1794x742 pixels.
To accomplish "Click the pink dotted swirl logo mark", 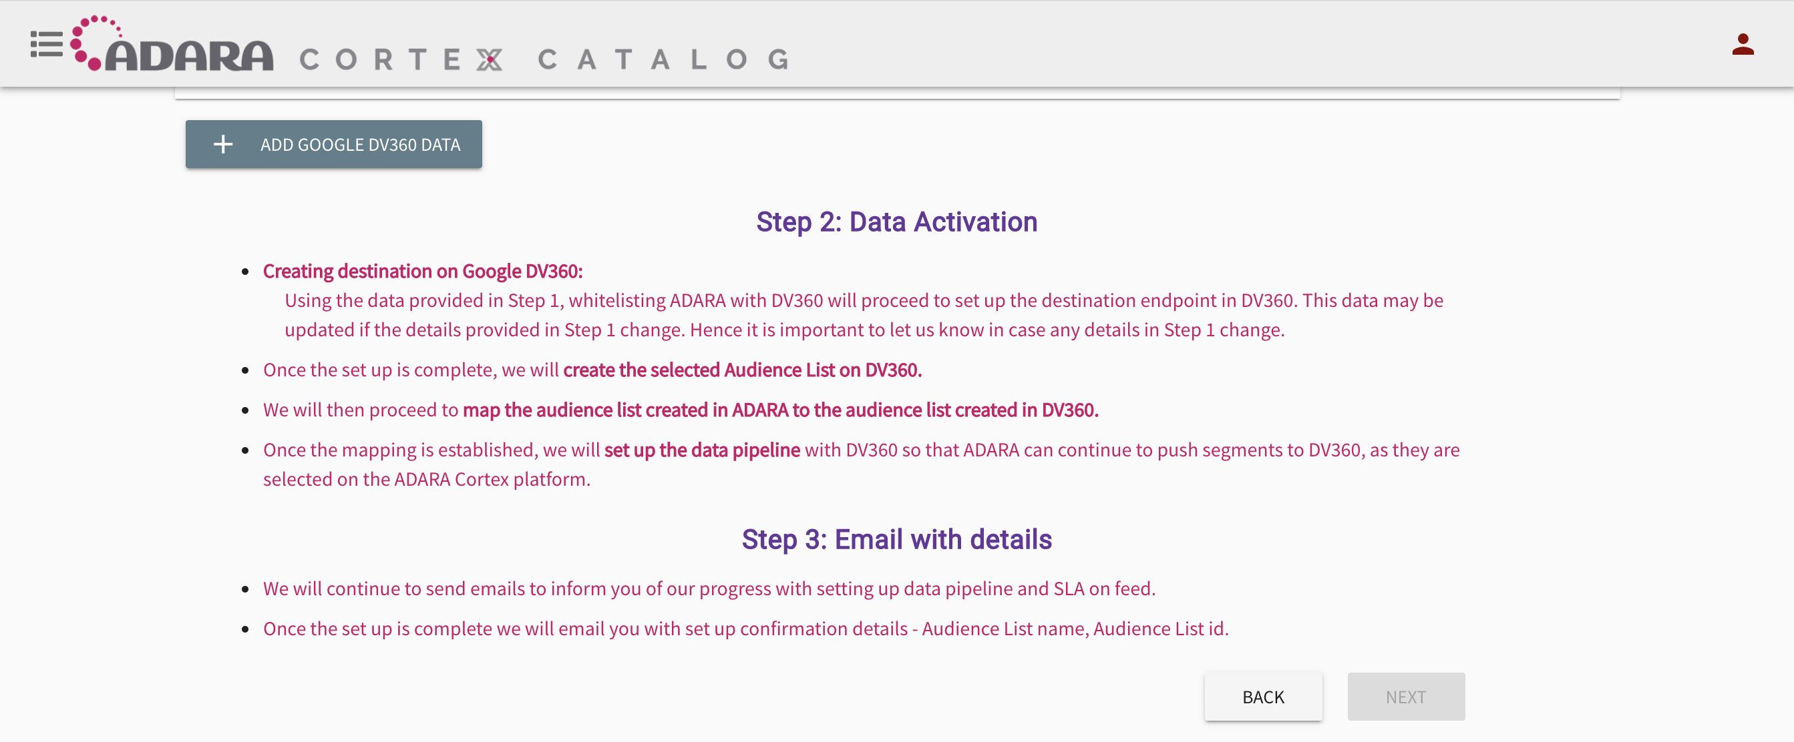I will [93, 42].
